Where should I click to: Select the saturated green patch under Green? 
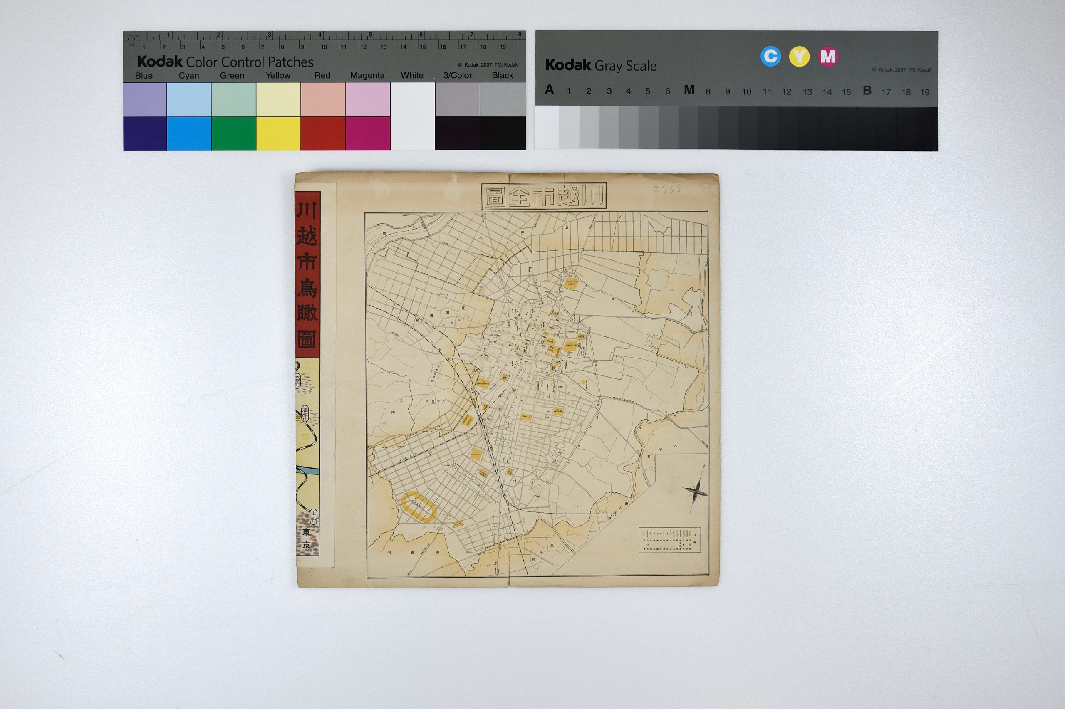pyautogui.click(x=233, y=133)
